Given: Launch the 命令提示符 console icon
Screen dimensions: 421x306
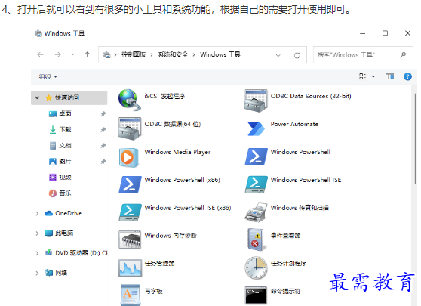Looking at the screenshot, I should [256, 295].
